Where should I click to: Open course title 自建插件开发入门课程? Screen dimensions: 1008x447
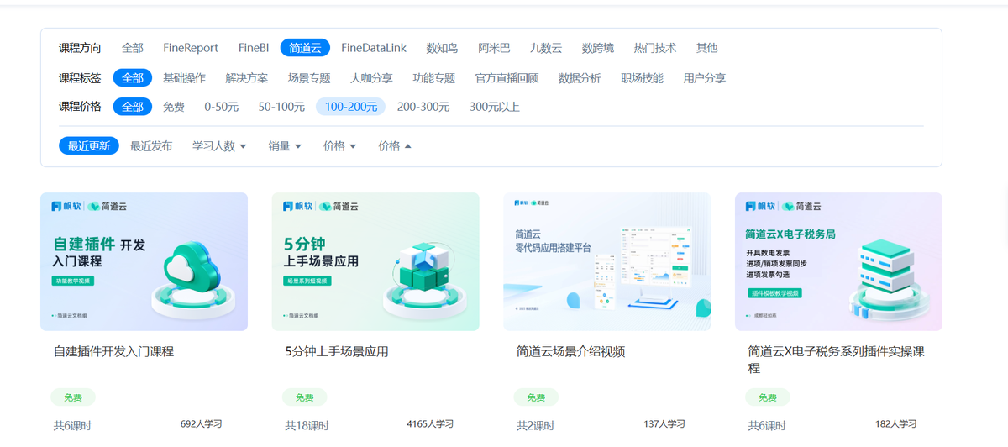(113, 351)
